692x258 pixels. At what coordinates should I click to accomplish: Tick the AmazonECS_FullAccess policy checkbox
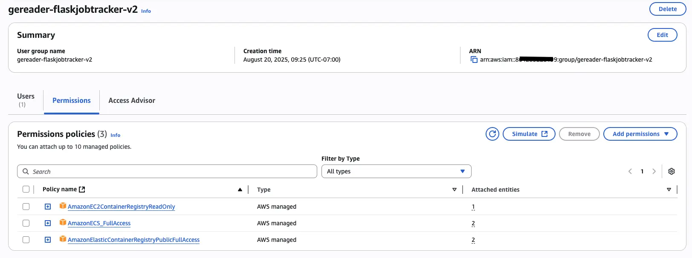26,223
